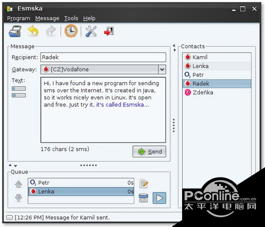The height and width of the screenshot is (227, 265).
Task: Click the '176 chars (2 sms)' counter
Action: pos(65,149)
